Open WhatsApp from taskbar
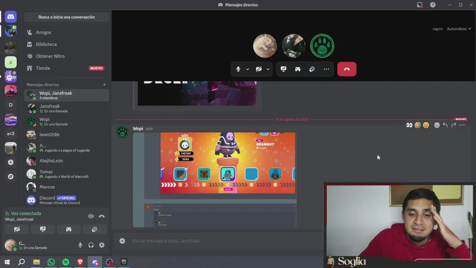The width and height of the screenshot is (476, 268). 51,262
